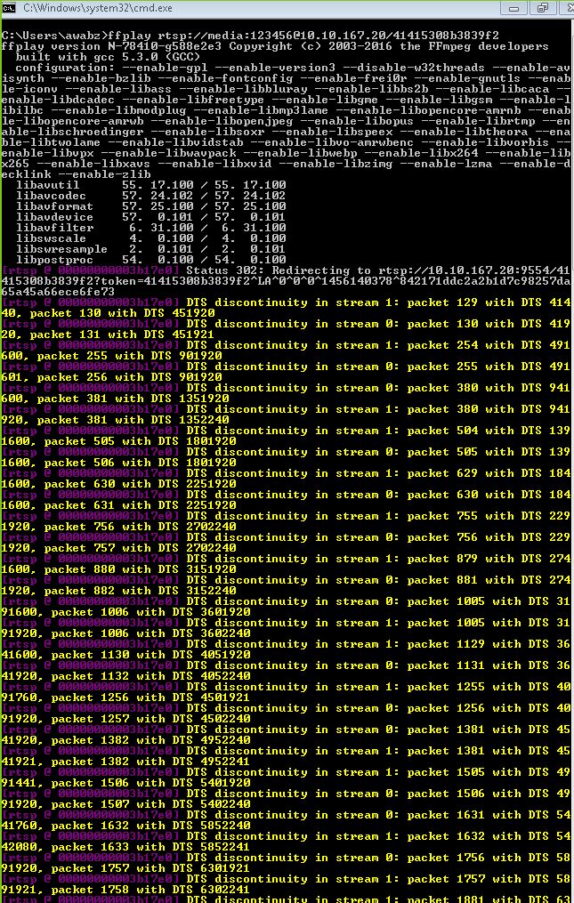
Task: Click 'built with gcc 5.3.0 (GCC)' line
Action: click(x=108, y=57)
